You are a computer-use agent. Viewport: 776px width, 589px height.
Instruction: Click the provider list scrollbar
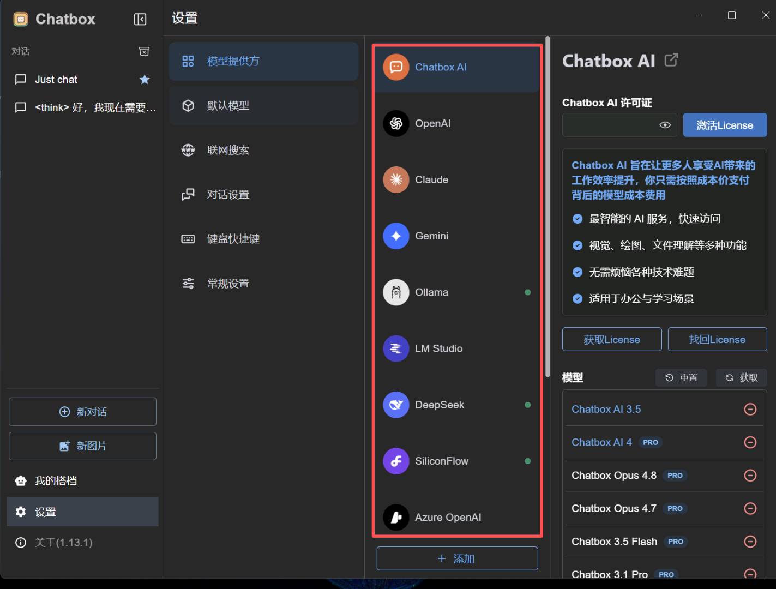[548, 207]
